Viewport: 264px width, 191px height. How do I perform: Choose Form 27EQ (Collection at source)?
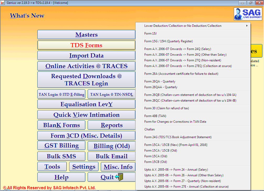pos(193,66)
